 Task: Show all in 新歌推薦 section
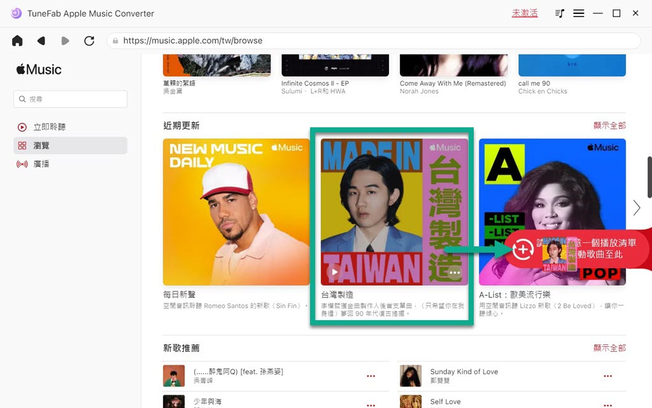point(609,348)
